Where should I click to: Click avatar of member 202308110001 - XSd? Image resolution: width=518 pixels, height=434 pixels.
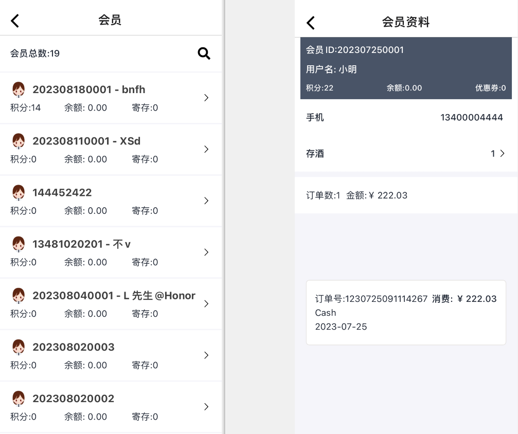(x=19, y=141)
